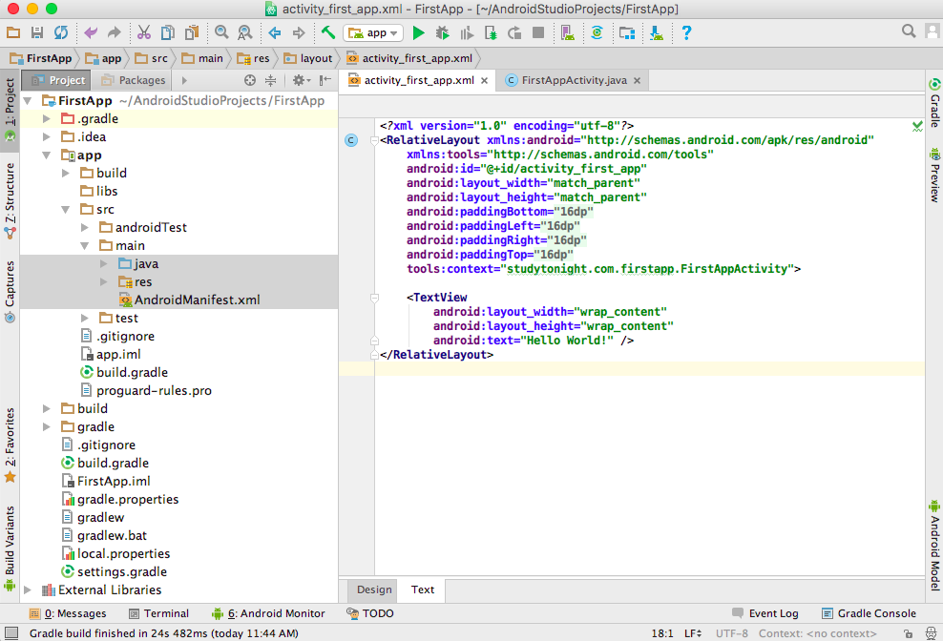Toggle the Build Variants side panel

pos(10,548)
